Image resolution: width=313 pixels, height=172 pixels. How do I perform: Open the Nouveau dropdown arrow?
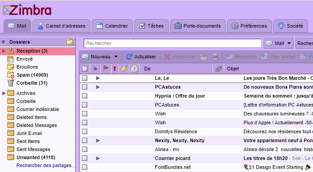[x=116, y=57]
